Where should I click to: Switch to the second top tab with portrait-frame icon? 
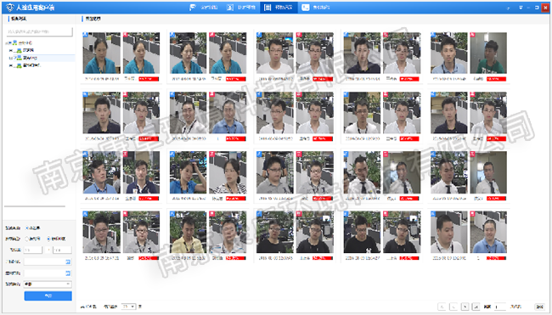[x=241, y=8]
